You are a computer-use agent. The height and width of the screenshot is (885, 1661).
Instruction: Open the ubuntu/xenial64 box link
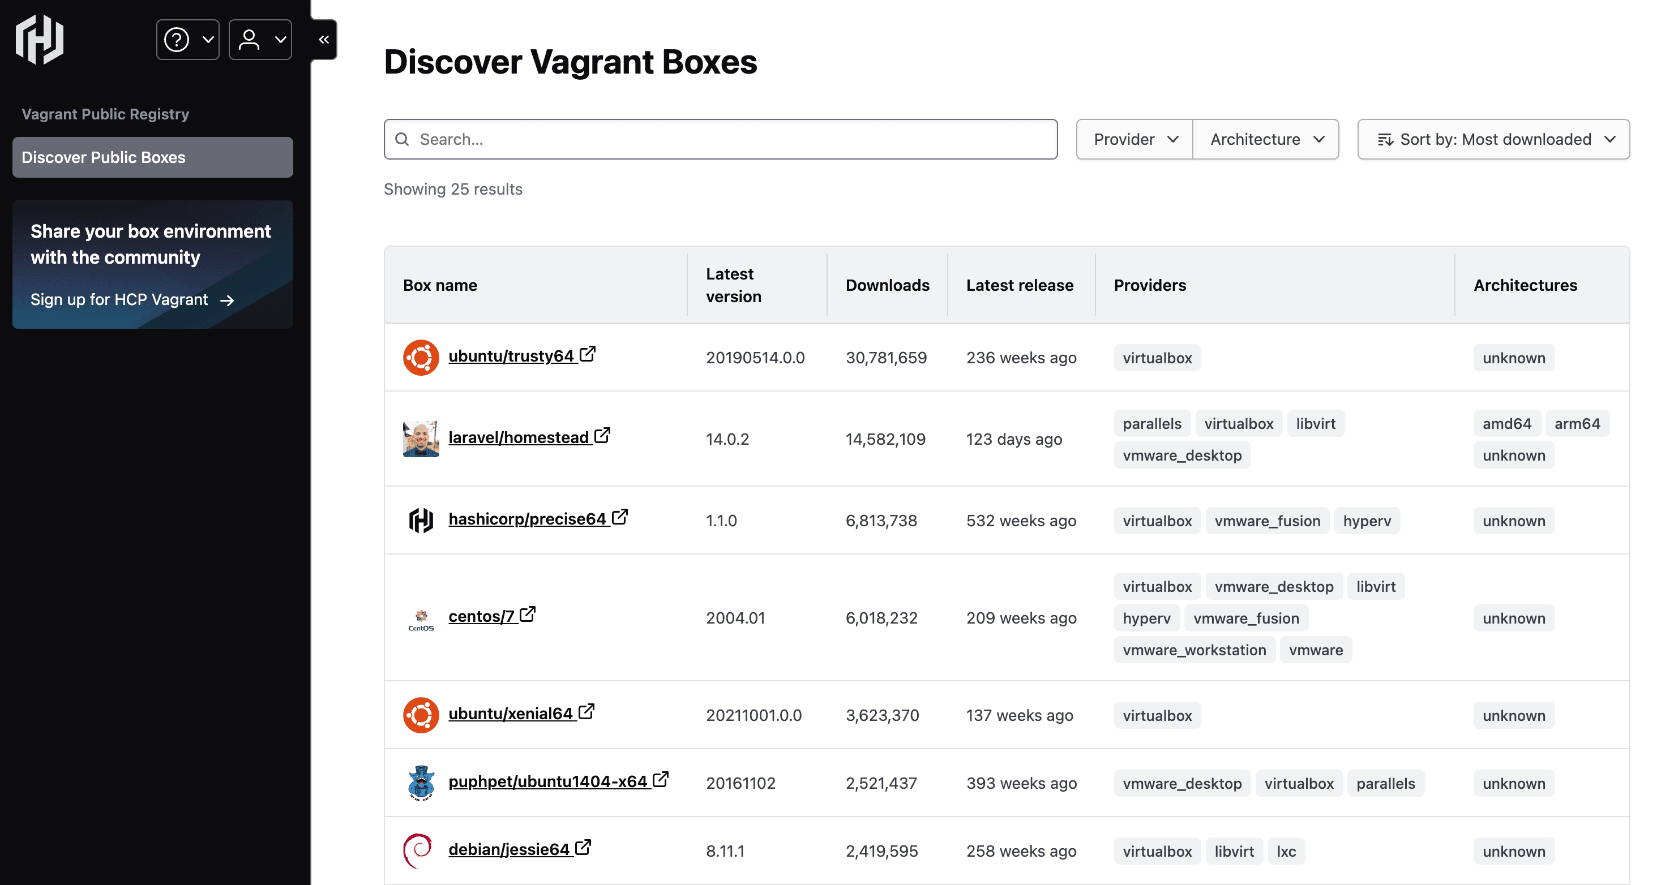(x=510, y=714)
